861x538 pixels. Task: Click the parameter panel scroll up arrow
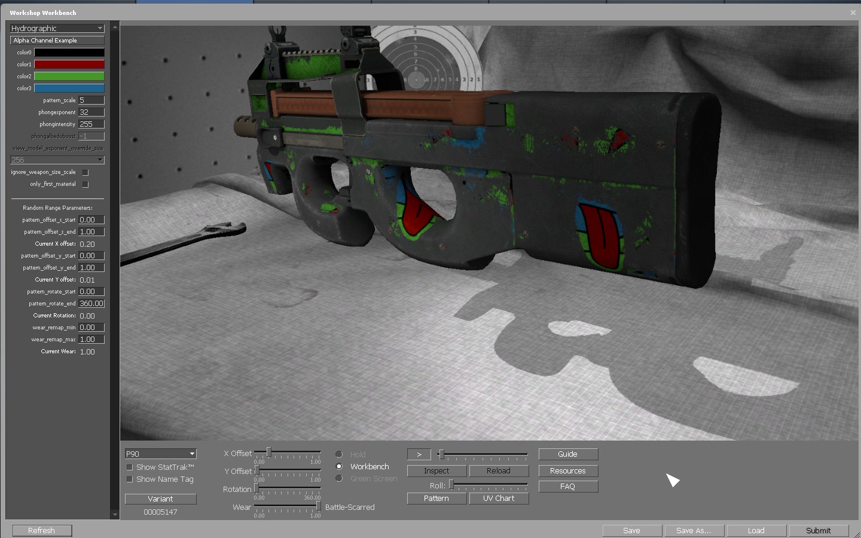click(115, 27)
